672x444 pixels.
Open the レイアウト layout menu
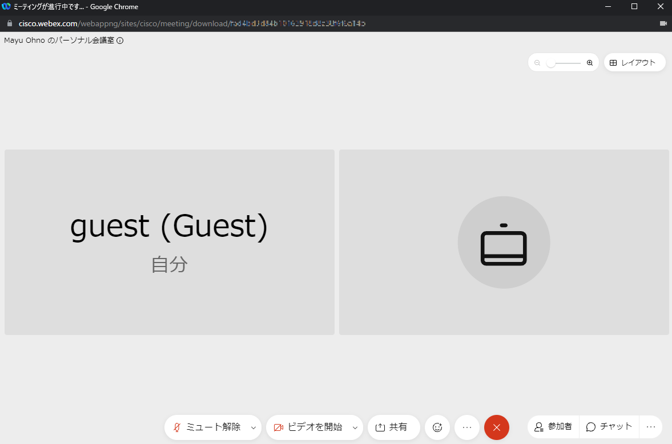[634, 63]
